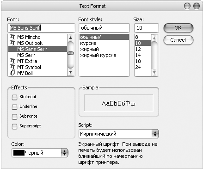
Task: Click the Cancel button
Action: click(x=178, y=40)
